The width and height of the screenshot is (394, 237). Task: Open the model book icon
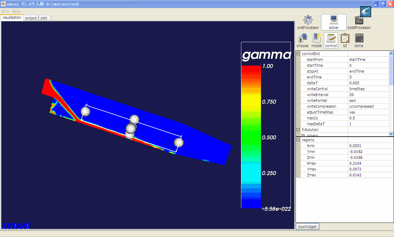(316, 38)
